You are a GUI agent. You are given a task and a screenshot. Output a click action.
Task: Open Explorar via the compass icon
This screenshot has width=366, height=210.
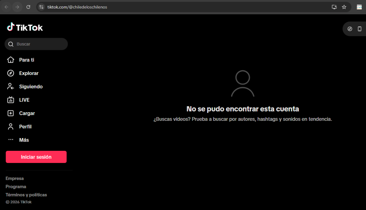[11, 73]
